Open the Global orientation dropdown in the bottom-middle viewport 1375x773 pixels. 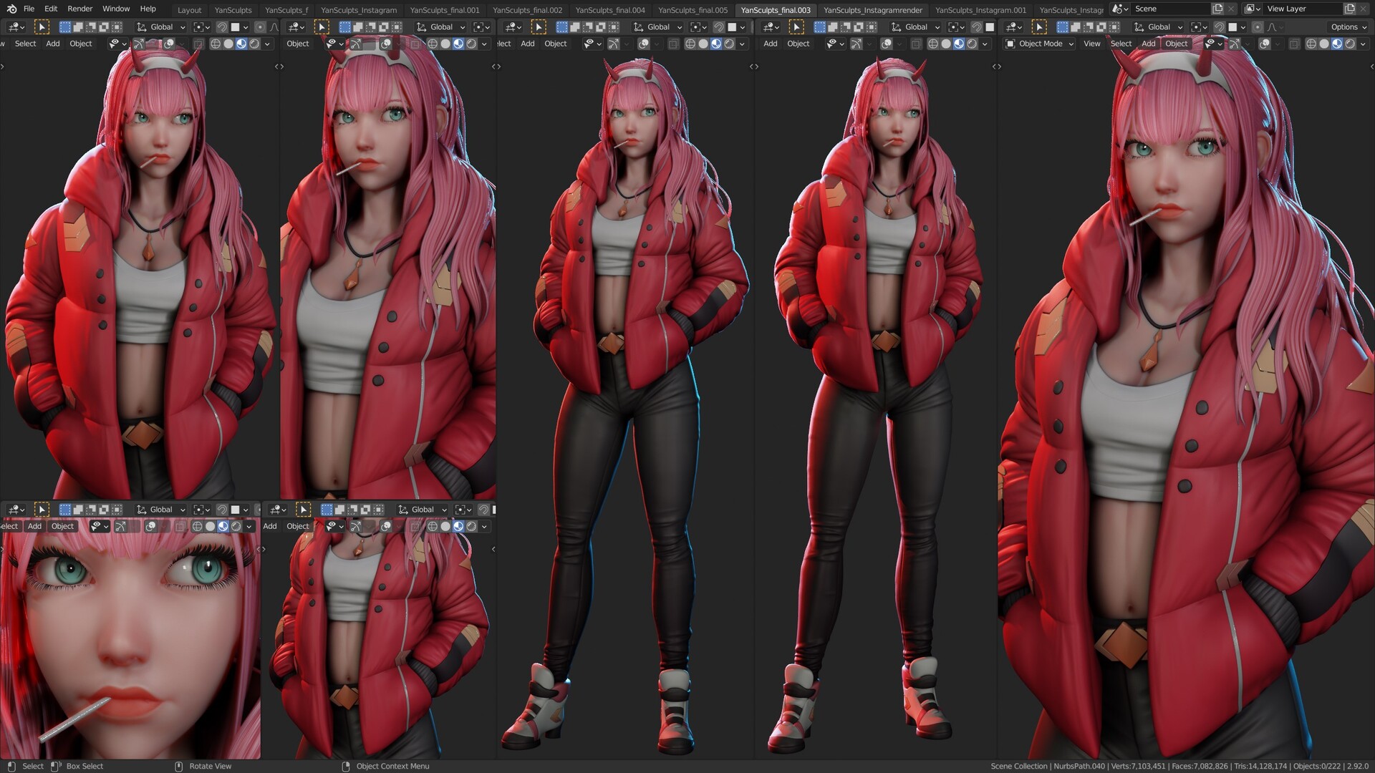[422, 510]
